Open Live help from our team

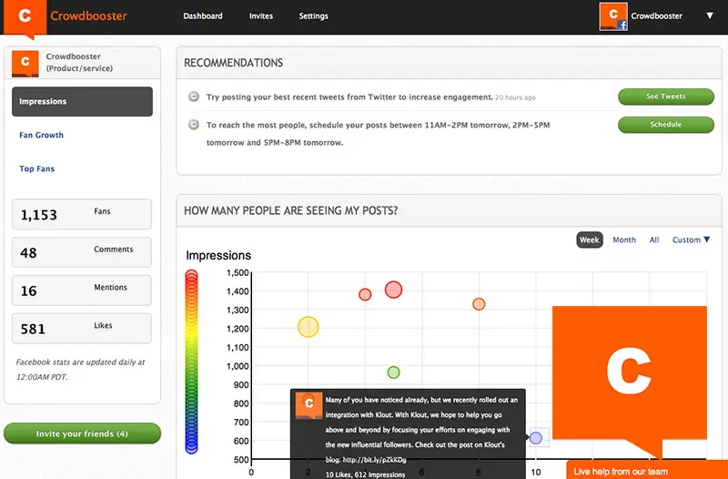click(647, 470)
